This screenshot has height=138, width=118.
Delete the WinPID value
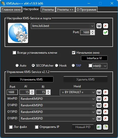pyautogui.click(x=106, y=99)
